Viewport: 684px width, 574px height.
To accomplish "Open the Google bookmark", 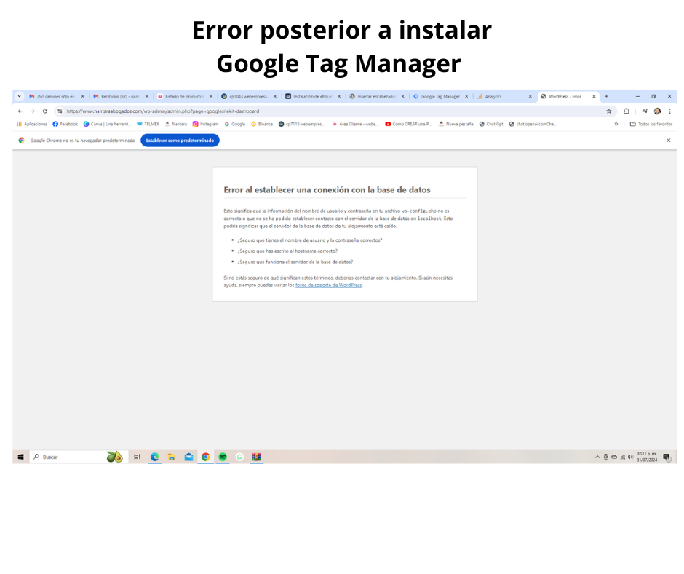I will click(235, 124).
